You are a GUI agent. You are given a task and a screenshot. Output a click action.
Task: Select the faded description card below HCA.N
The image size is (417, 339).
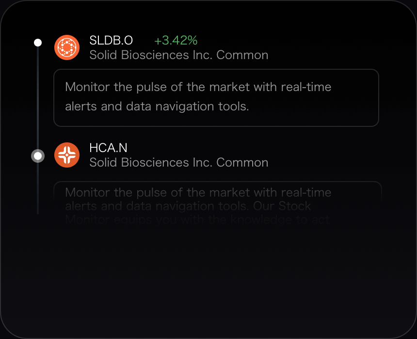(x=217, y=203)
